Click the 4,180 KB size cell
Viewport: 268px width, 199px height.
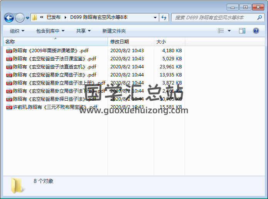[x=172, y=51]
